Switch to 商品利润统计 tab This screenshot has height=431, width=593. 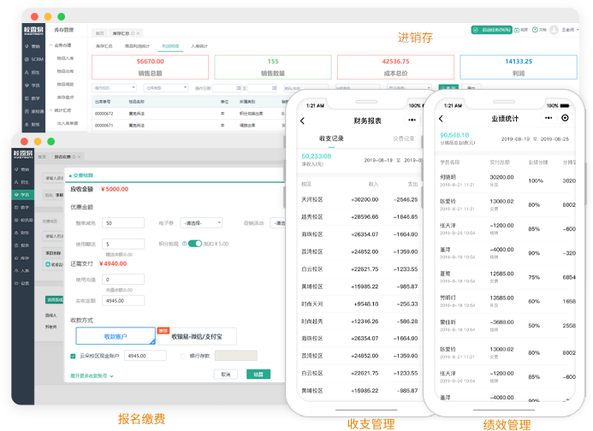pos(138,46)
